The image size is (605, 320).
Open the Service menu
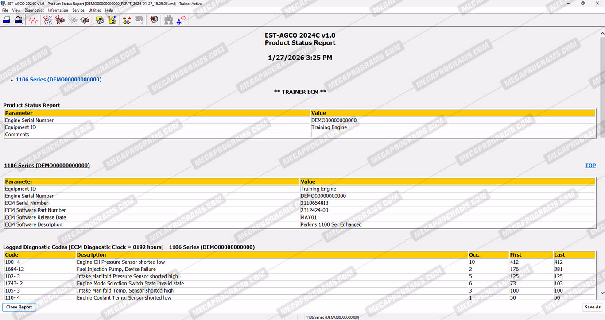click(78, 10)
